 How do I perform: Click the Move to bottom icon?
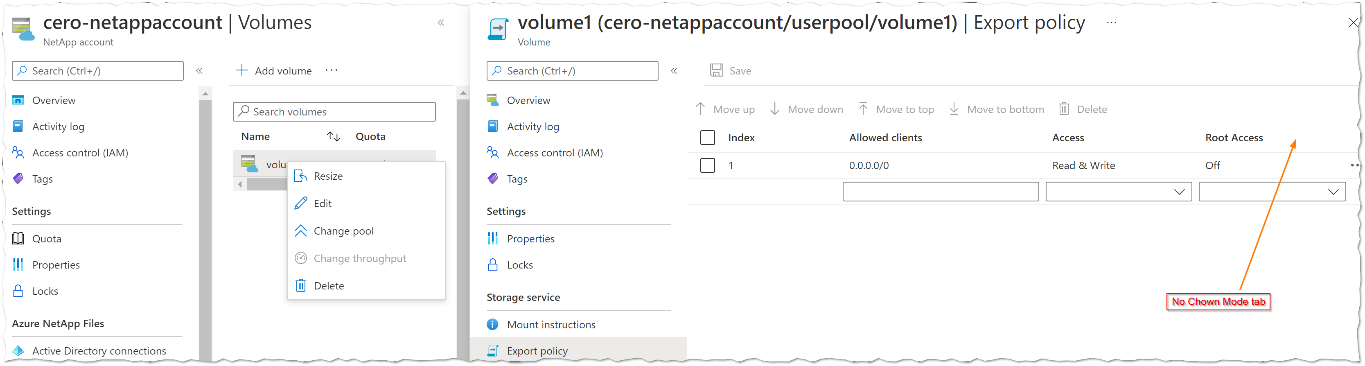tap(954, 109)
